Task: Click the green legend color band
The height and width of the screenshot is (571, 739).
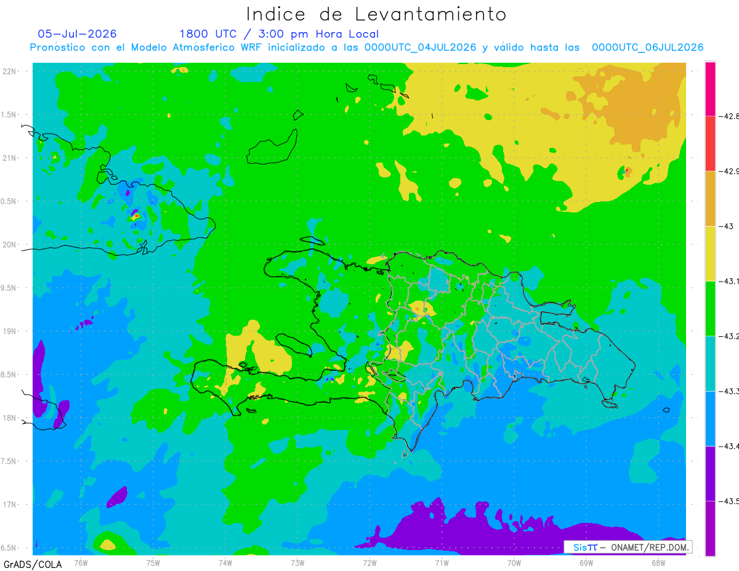Action: click(710, 308)
